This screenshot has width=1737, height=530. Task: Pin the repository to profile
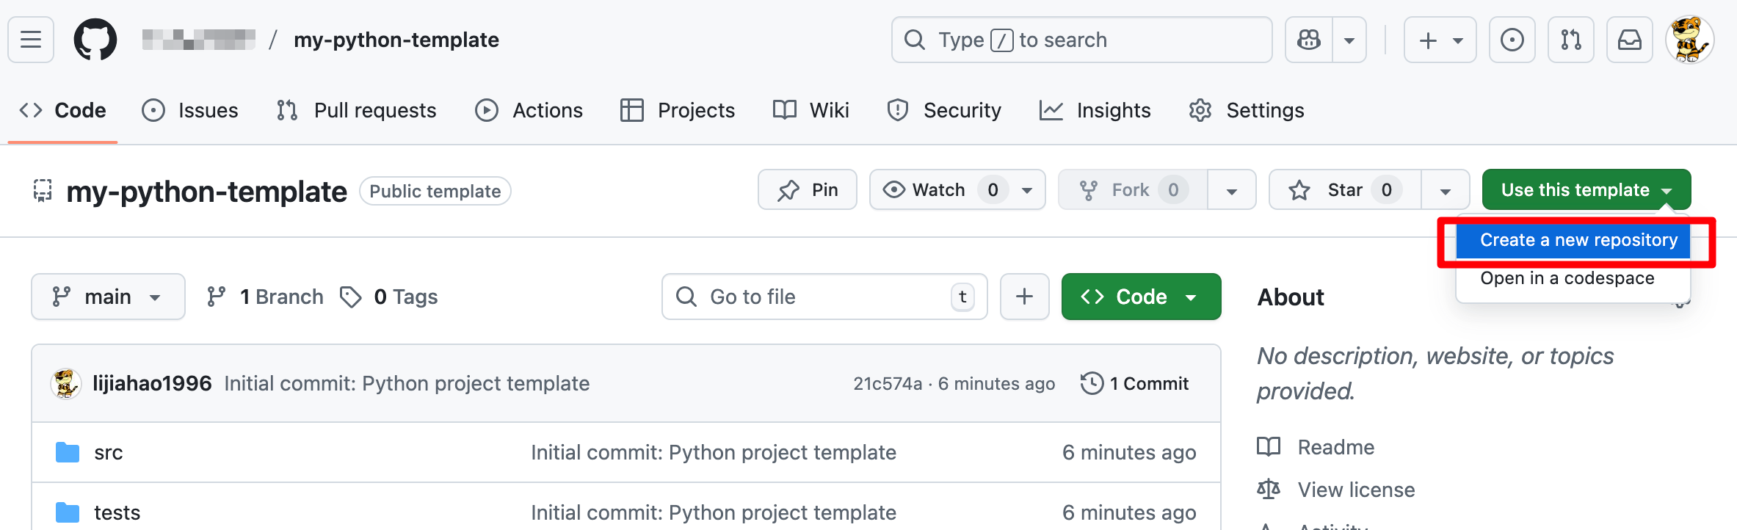click(x=808, y=190)
